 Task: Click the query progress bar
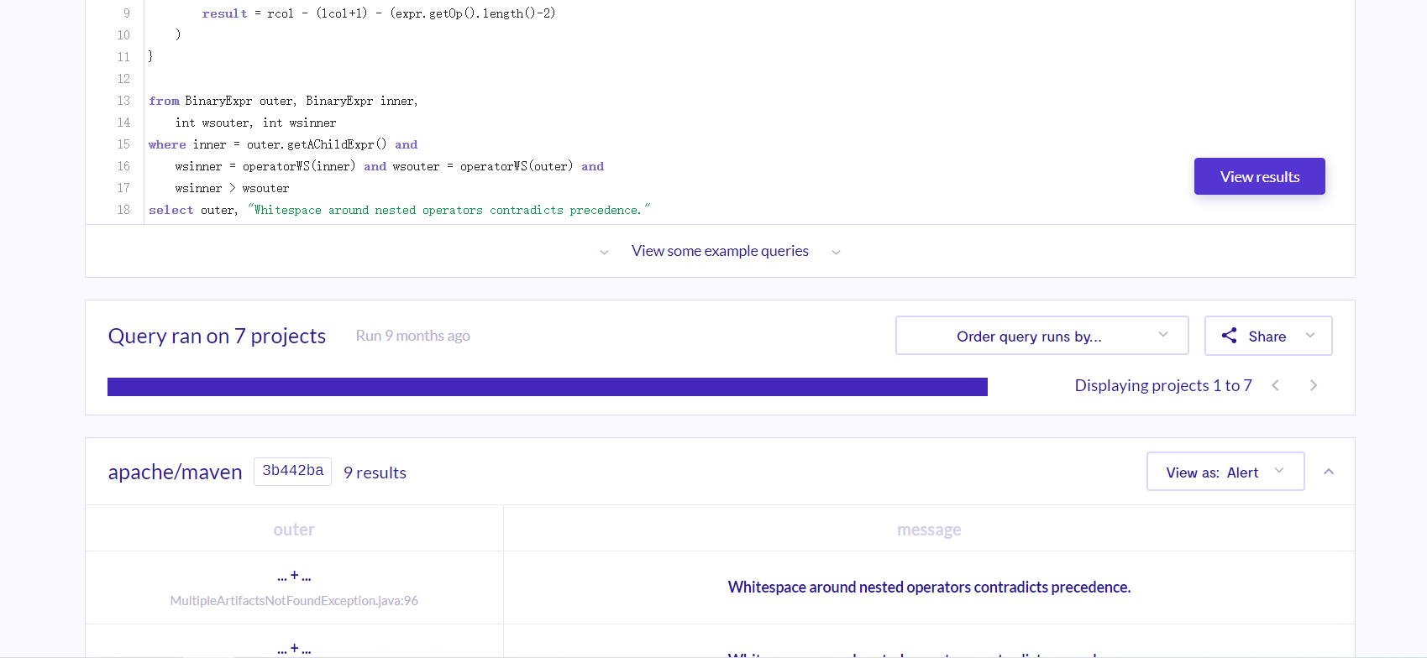pyautogui.click(x=548, y=387)
